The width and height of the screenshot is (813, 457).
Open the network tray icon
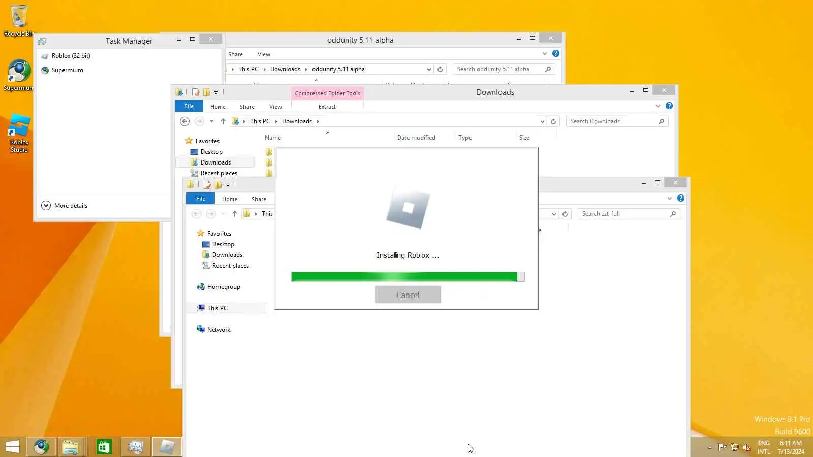pyautogui.click(x=734, y=447)
